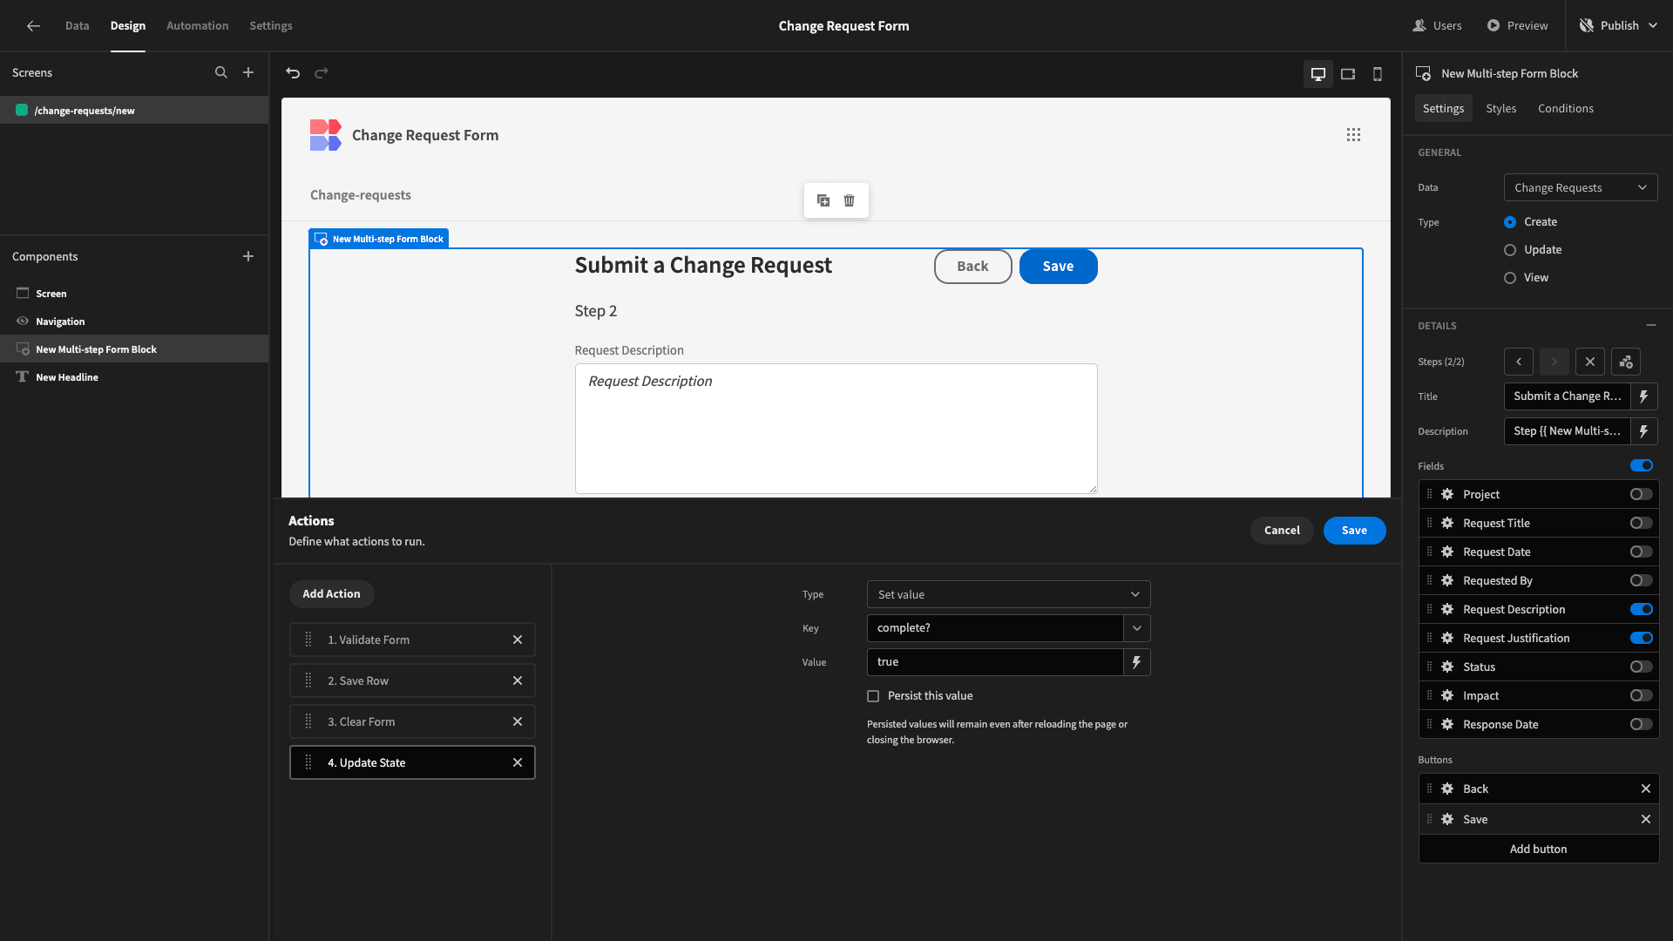
Task: Undo the last change
Action: [293, 73]
